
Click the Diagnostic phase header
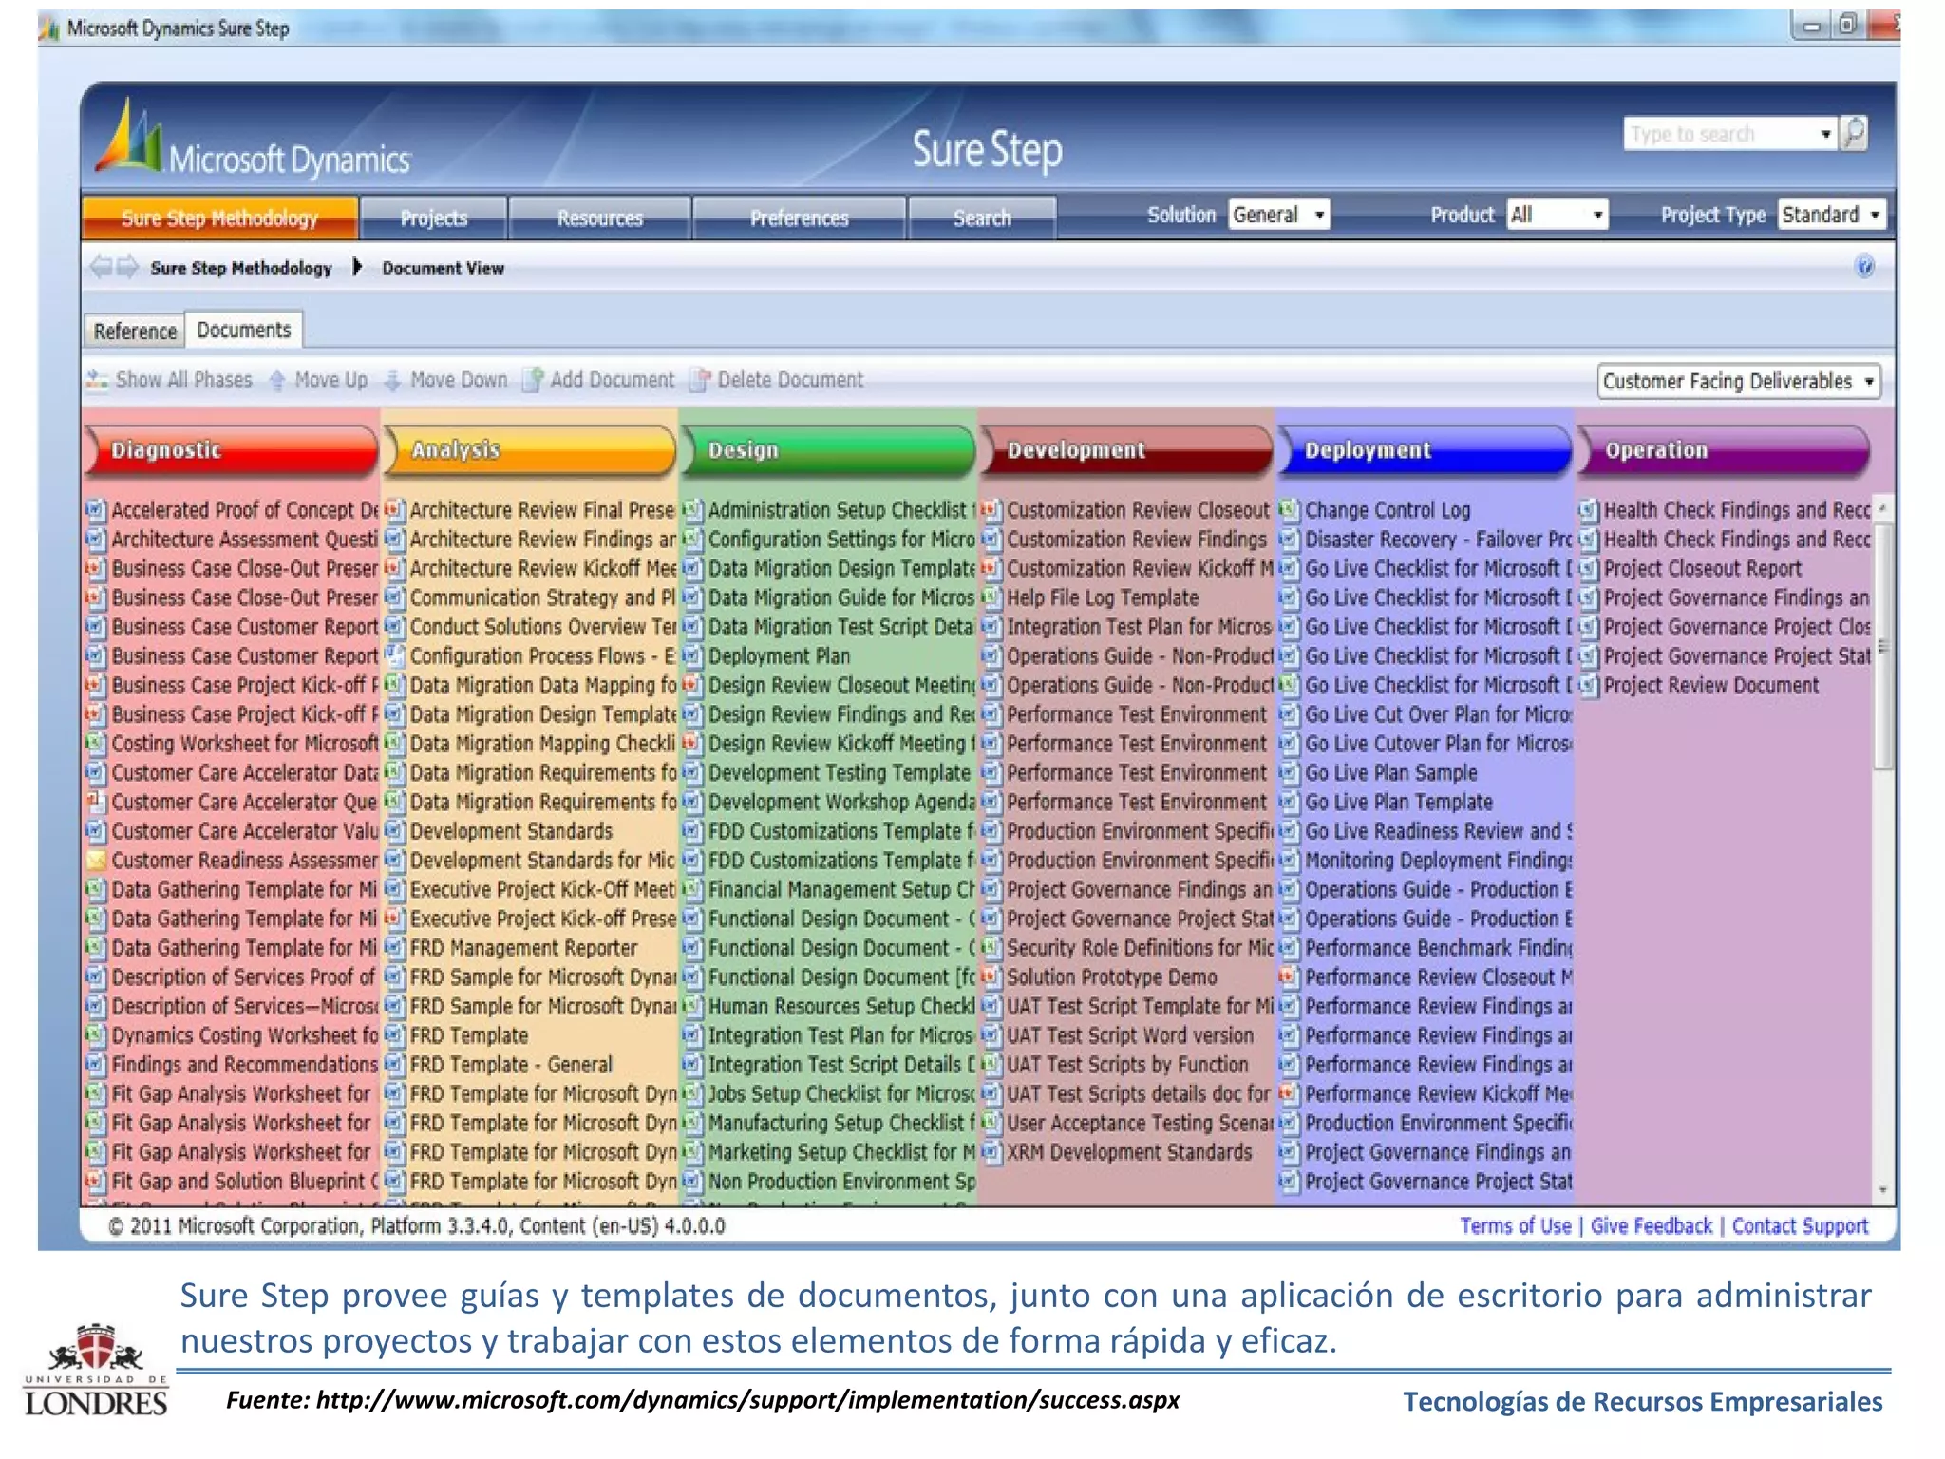click(232, 450)
